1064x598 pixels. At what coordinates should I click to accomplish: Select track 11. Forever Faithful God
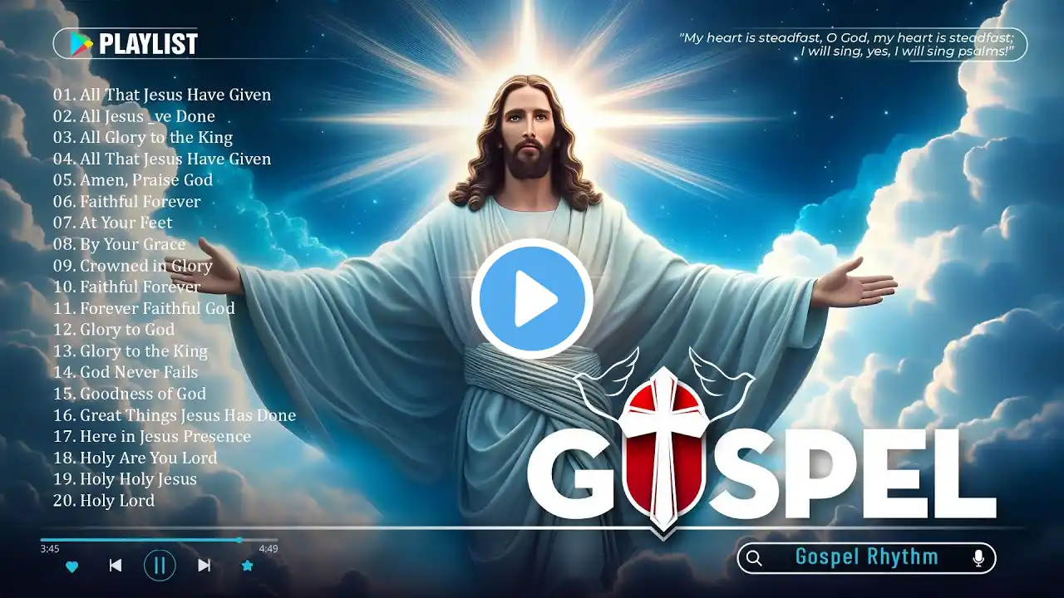(x=144, y=308)
